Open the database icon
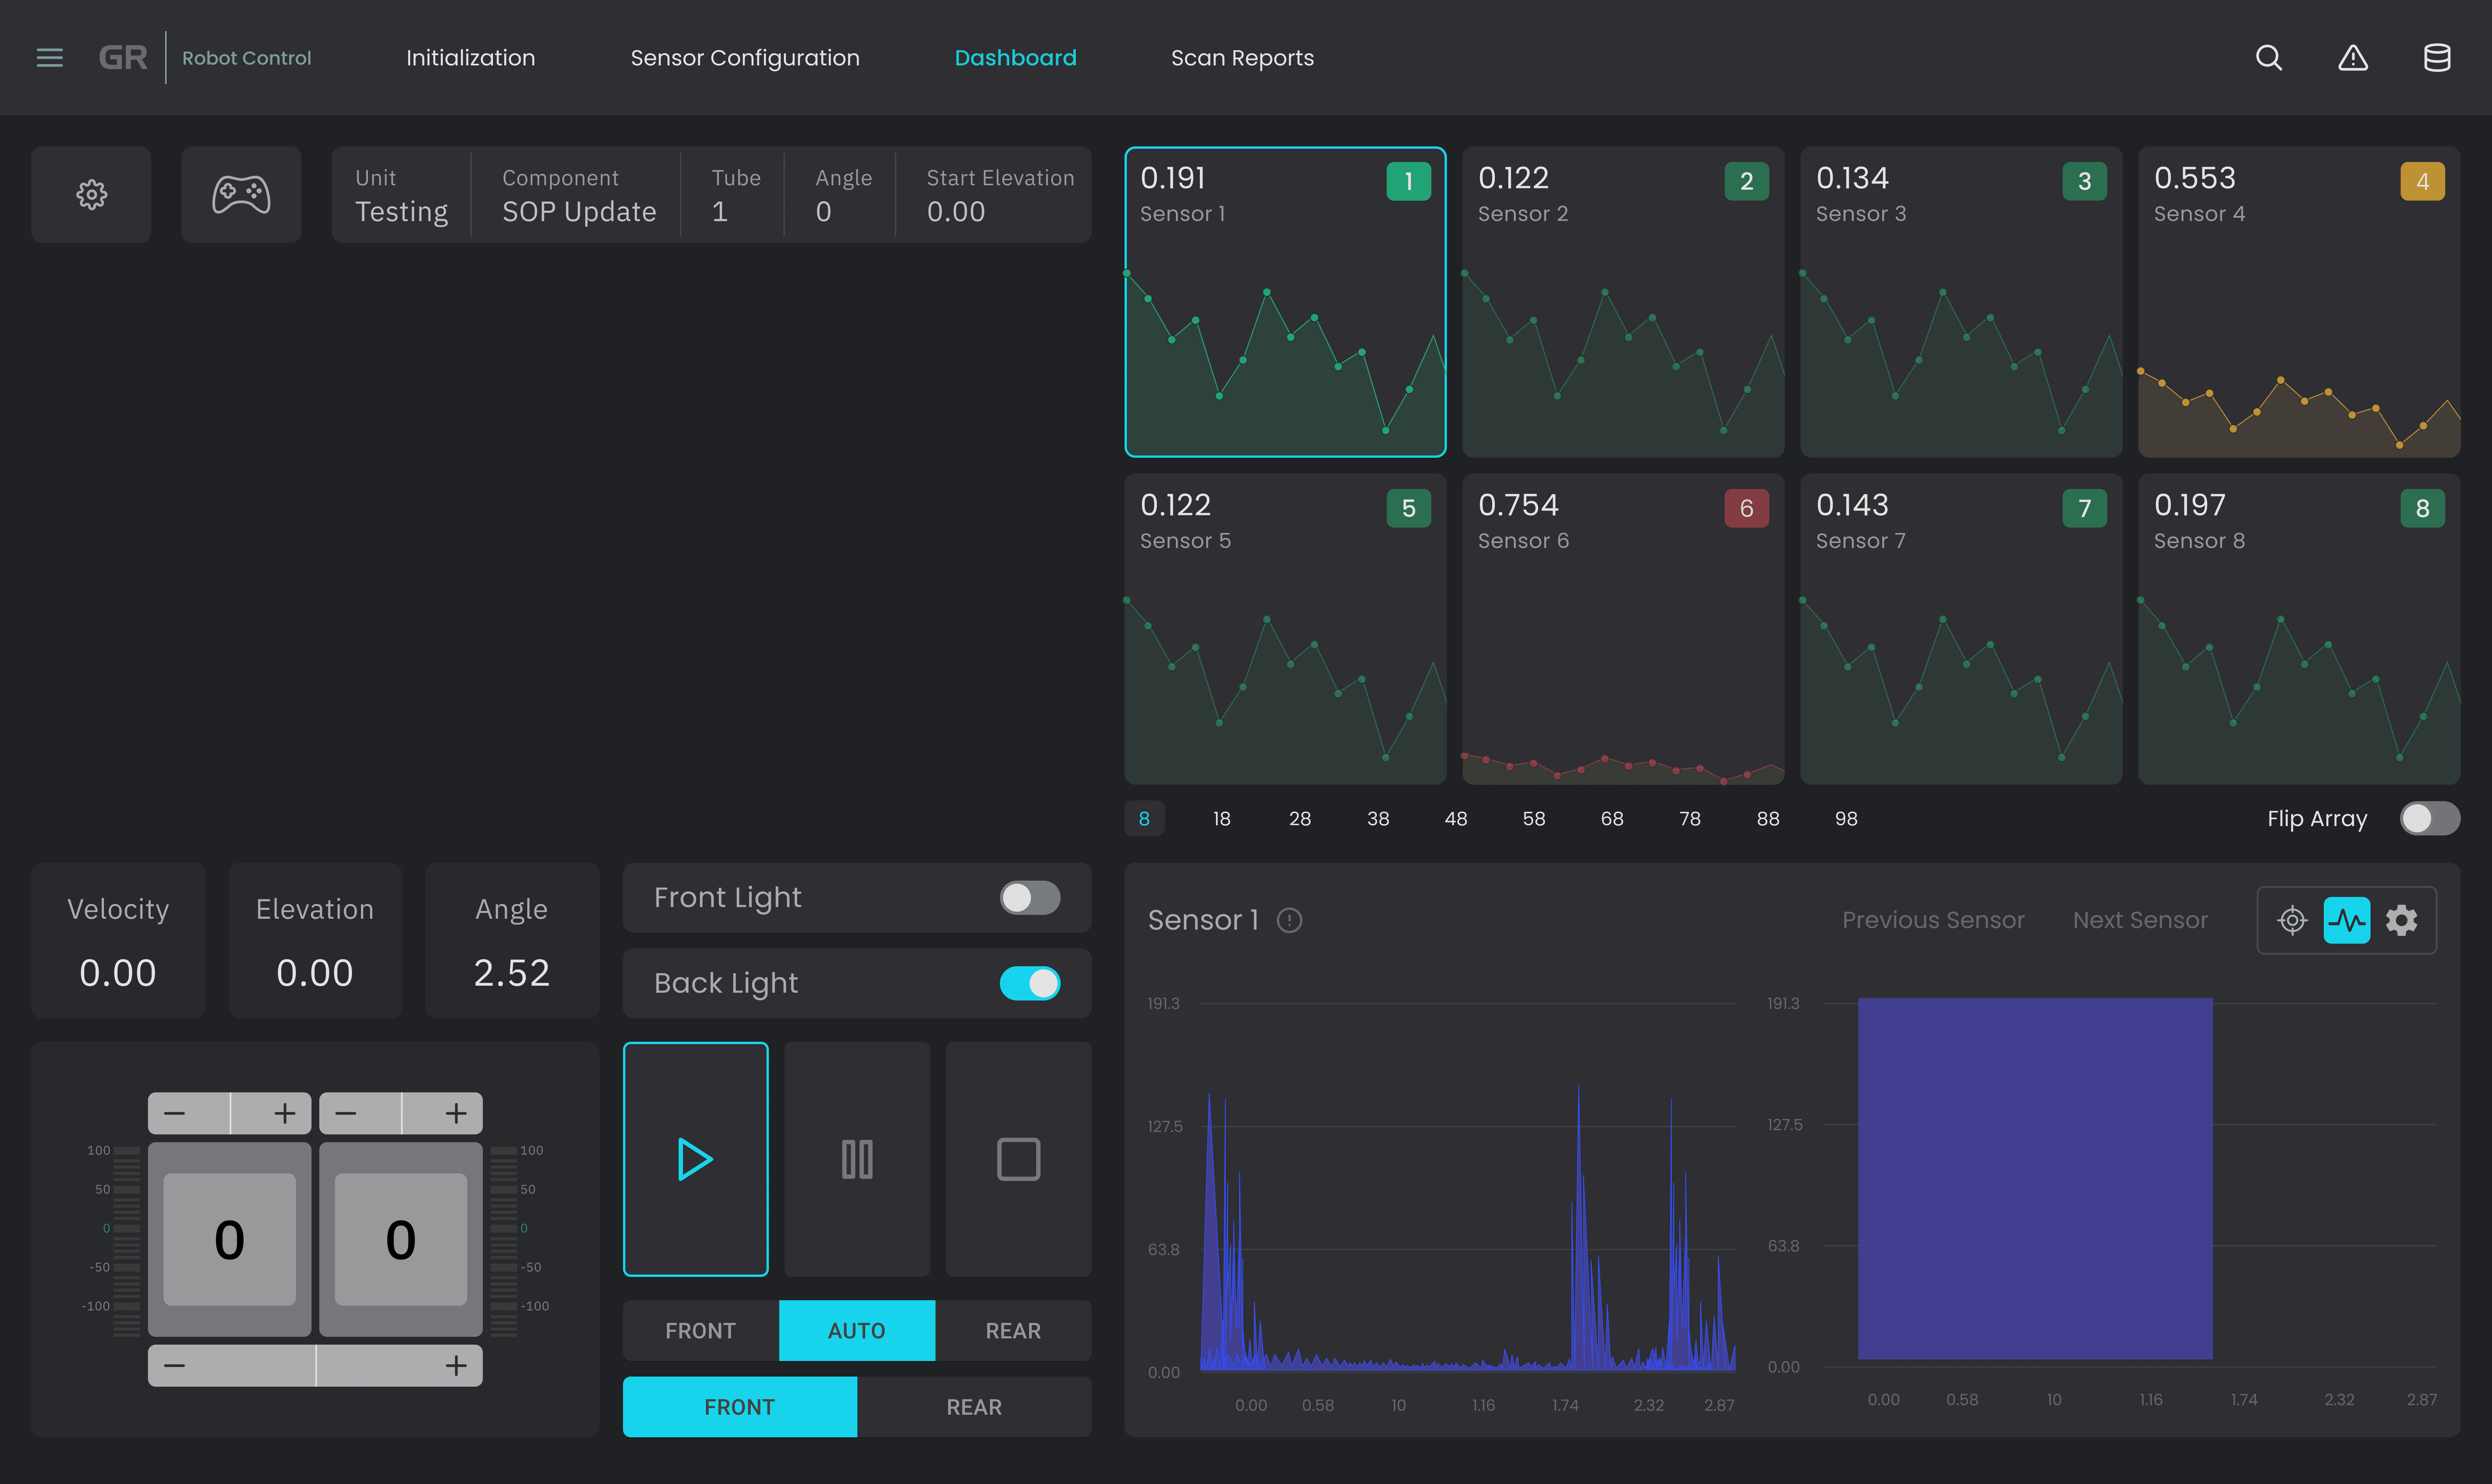This screenshot has height=1484, width=2492. 2437,58
